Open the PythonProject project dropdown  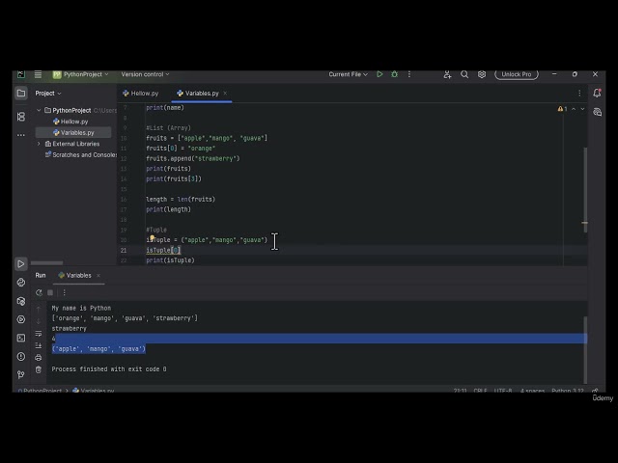[x=81, y=74]
